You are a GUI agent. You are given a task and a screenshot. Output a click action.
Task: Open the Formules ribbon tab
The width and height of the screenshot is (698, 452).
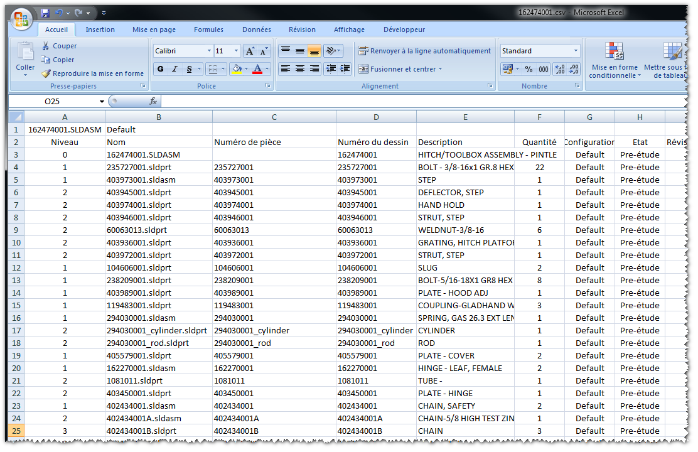pyautogui.click(x=208, y=30)
